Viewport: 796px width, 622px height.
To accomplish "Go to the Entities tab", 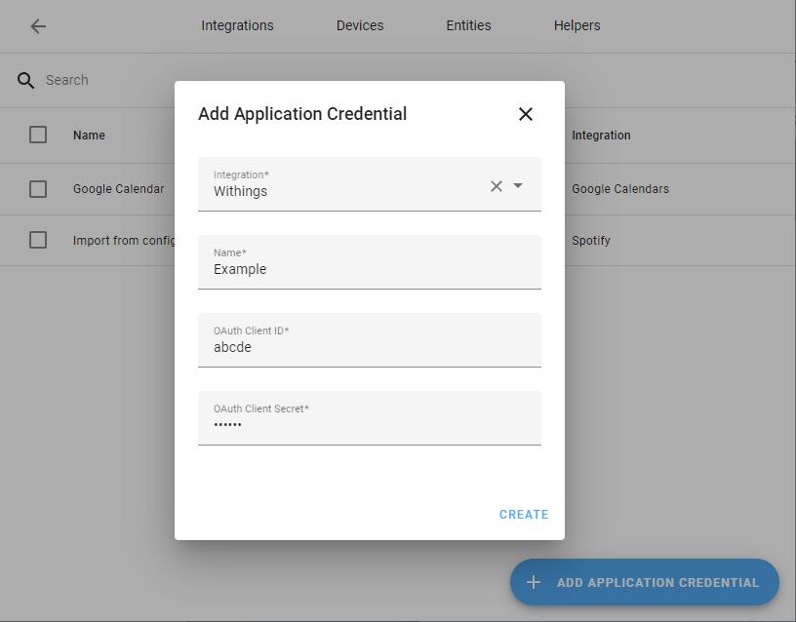I will 468,26.
